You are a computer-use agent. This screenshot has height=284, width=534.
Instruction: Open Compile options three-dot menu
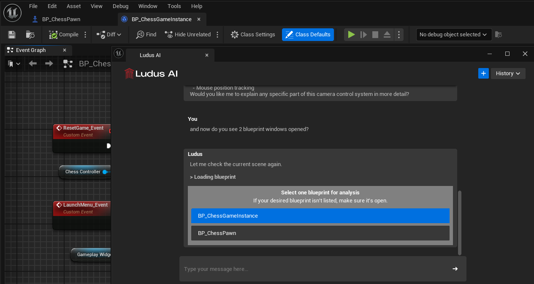[x=85, y=35]
